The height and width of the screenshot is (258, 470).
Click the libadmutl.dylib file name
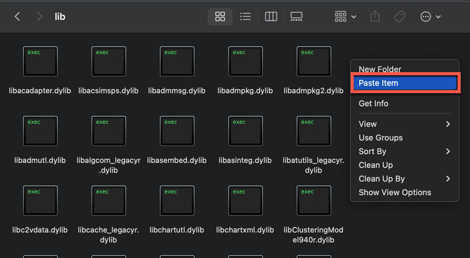(x=40, y=160)
